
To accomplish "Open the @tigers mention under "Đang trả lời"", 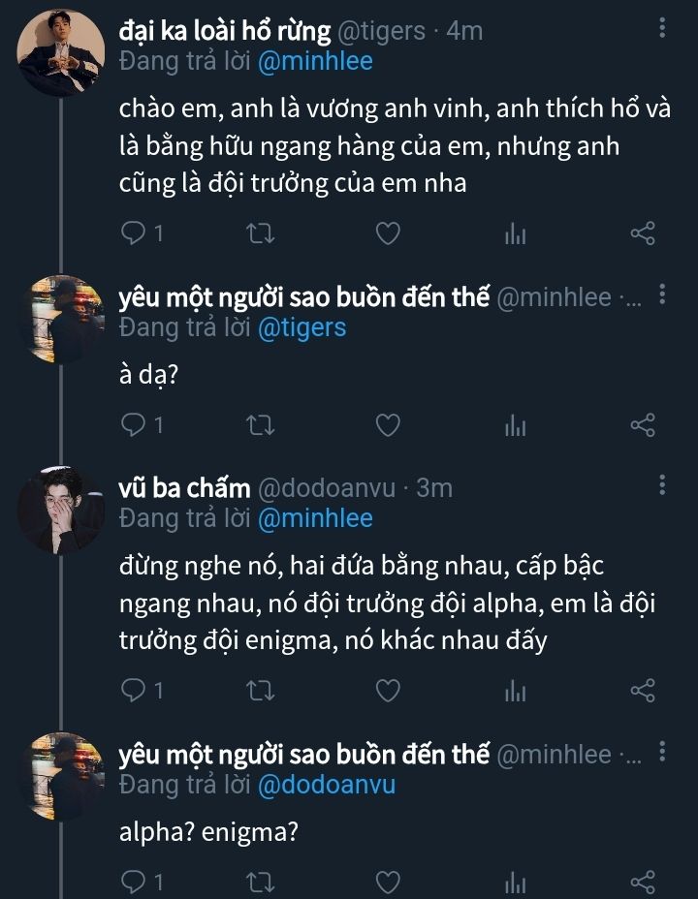I will 301,327.
